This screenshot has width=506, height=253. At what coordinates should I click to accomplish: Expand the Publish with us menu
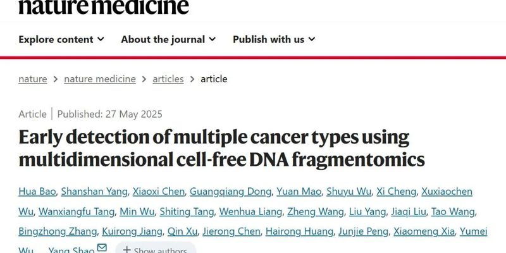point(274,39)
